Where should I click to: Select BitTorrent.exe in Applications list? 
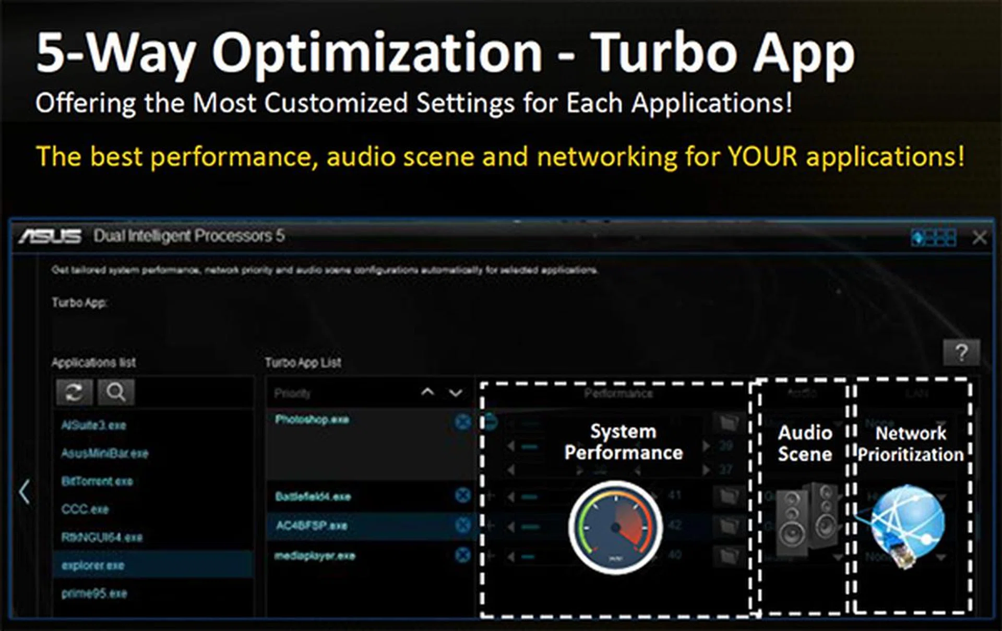point(97,481)
